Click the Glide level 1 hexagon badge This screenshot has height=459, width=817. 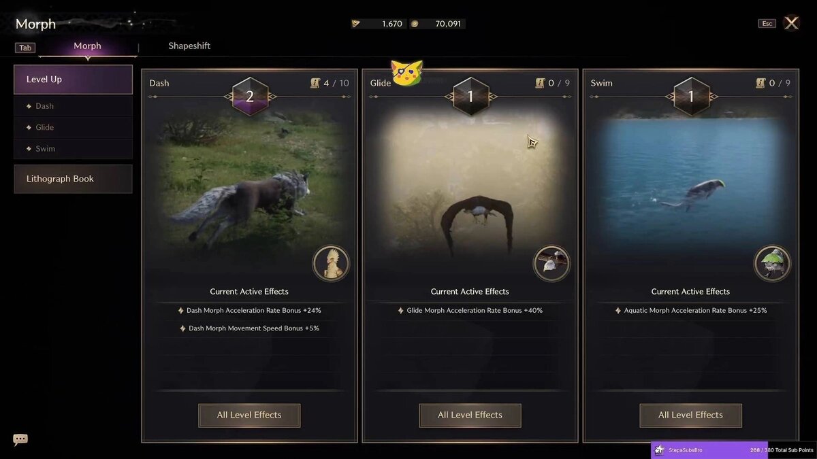(470, 97)
